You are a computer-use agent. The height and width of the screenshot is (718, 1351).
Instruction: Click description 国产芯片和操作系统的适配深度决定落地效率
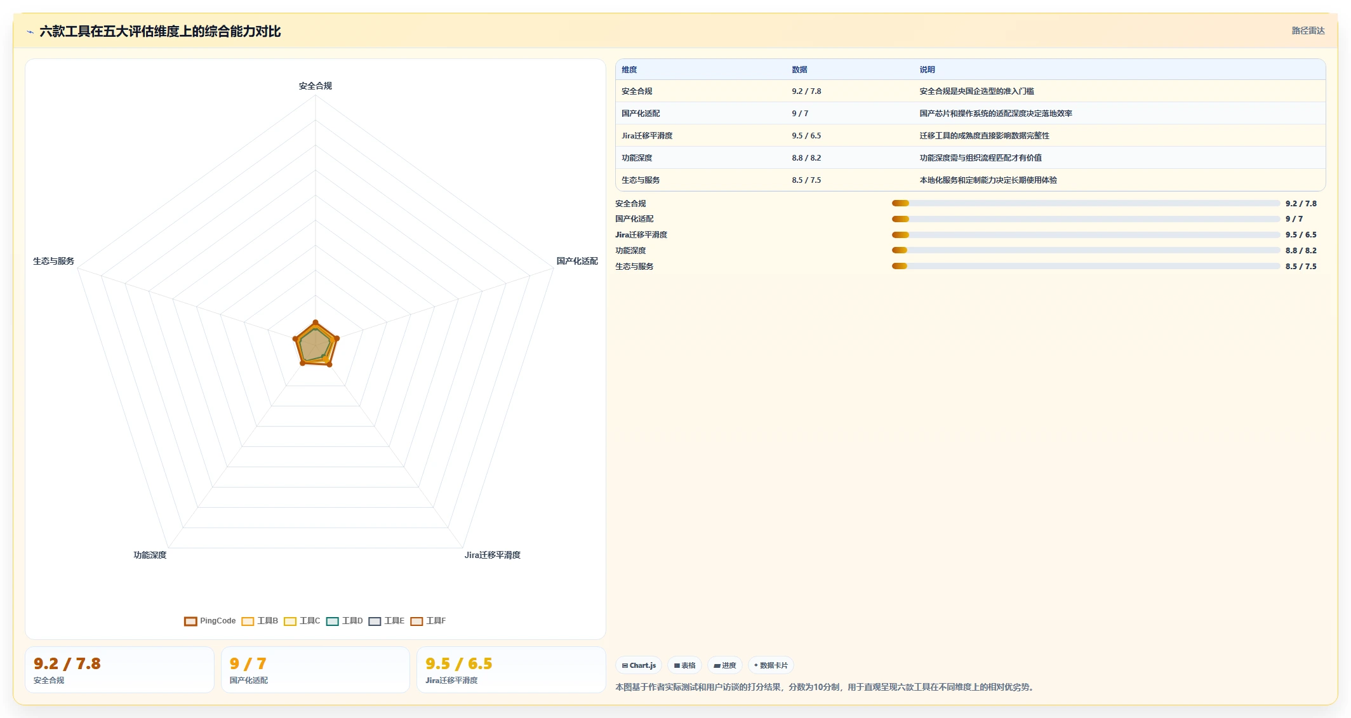click(995, 114)
